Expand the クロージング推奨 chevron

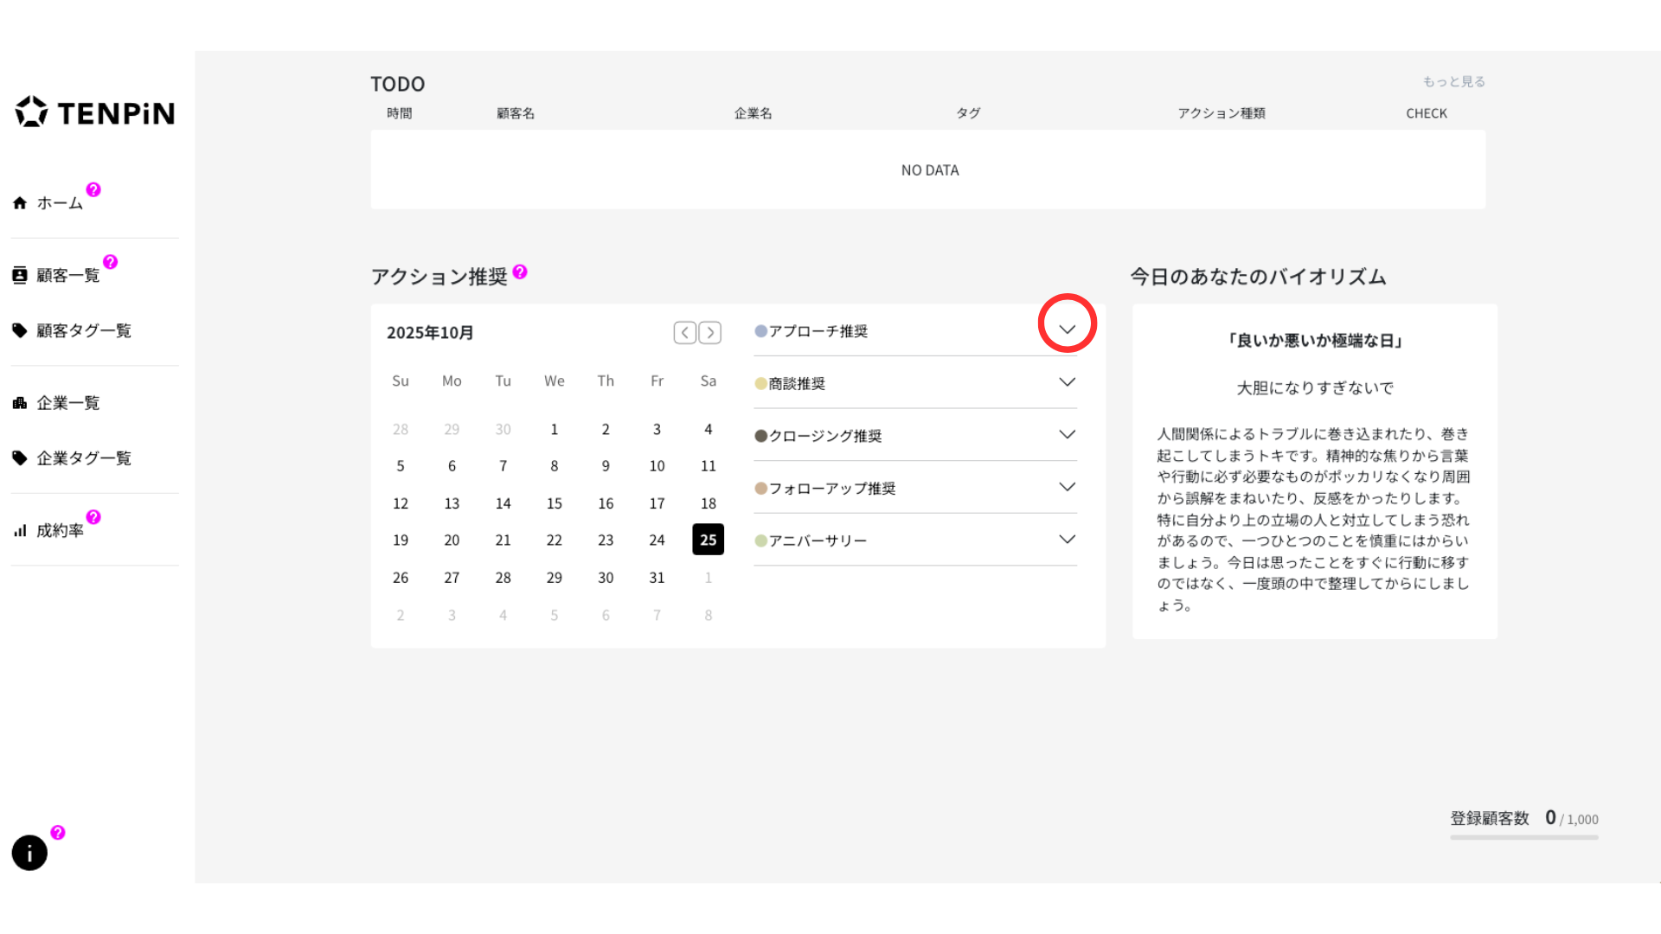pos(1067,435)
